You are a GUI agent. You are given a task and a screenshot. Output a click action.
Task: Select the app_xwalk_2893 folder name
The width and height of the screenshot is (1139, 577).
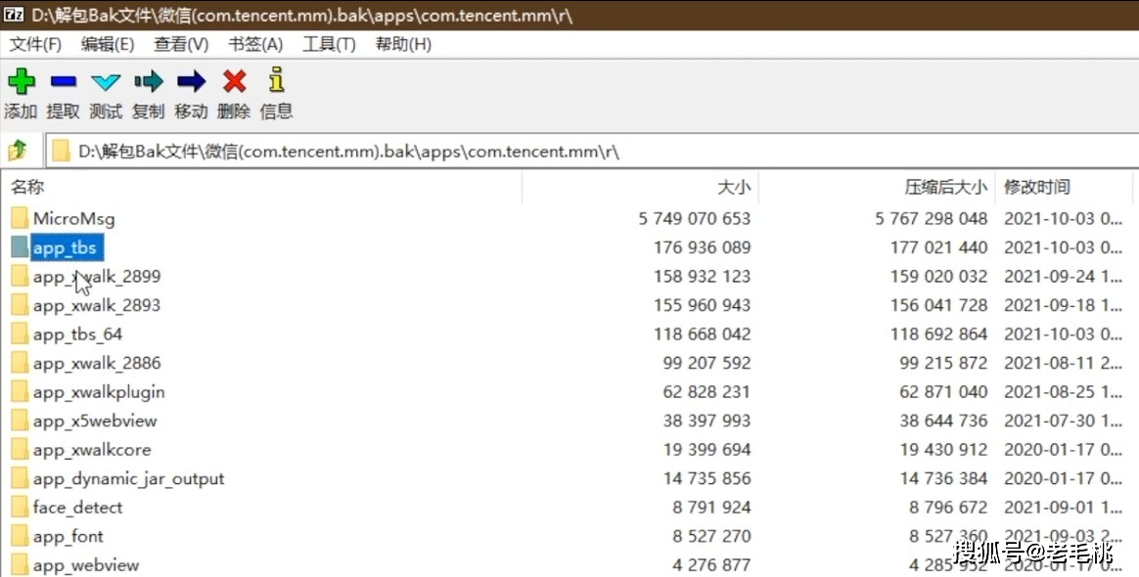(97, 305)
